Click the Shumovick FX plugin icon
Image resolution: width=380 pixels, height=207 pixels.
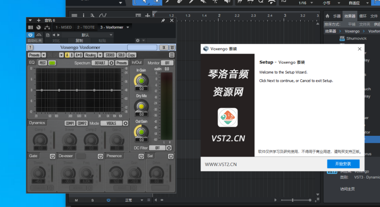click(342, 38)
